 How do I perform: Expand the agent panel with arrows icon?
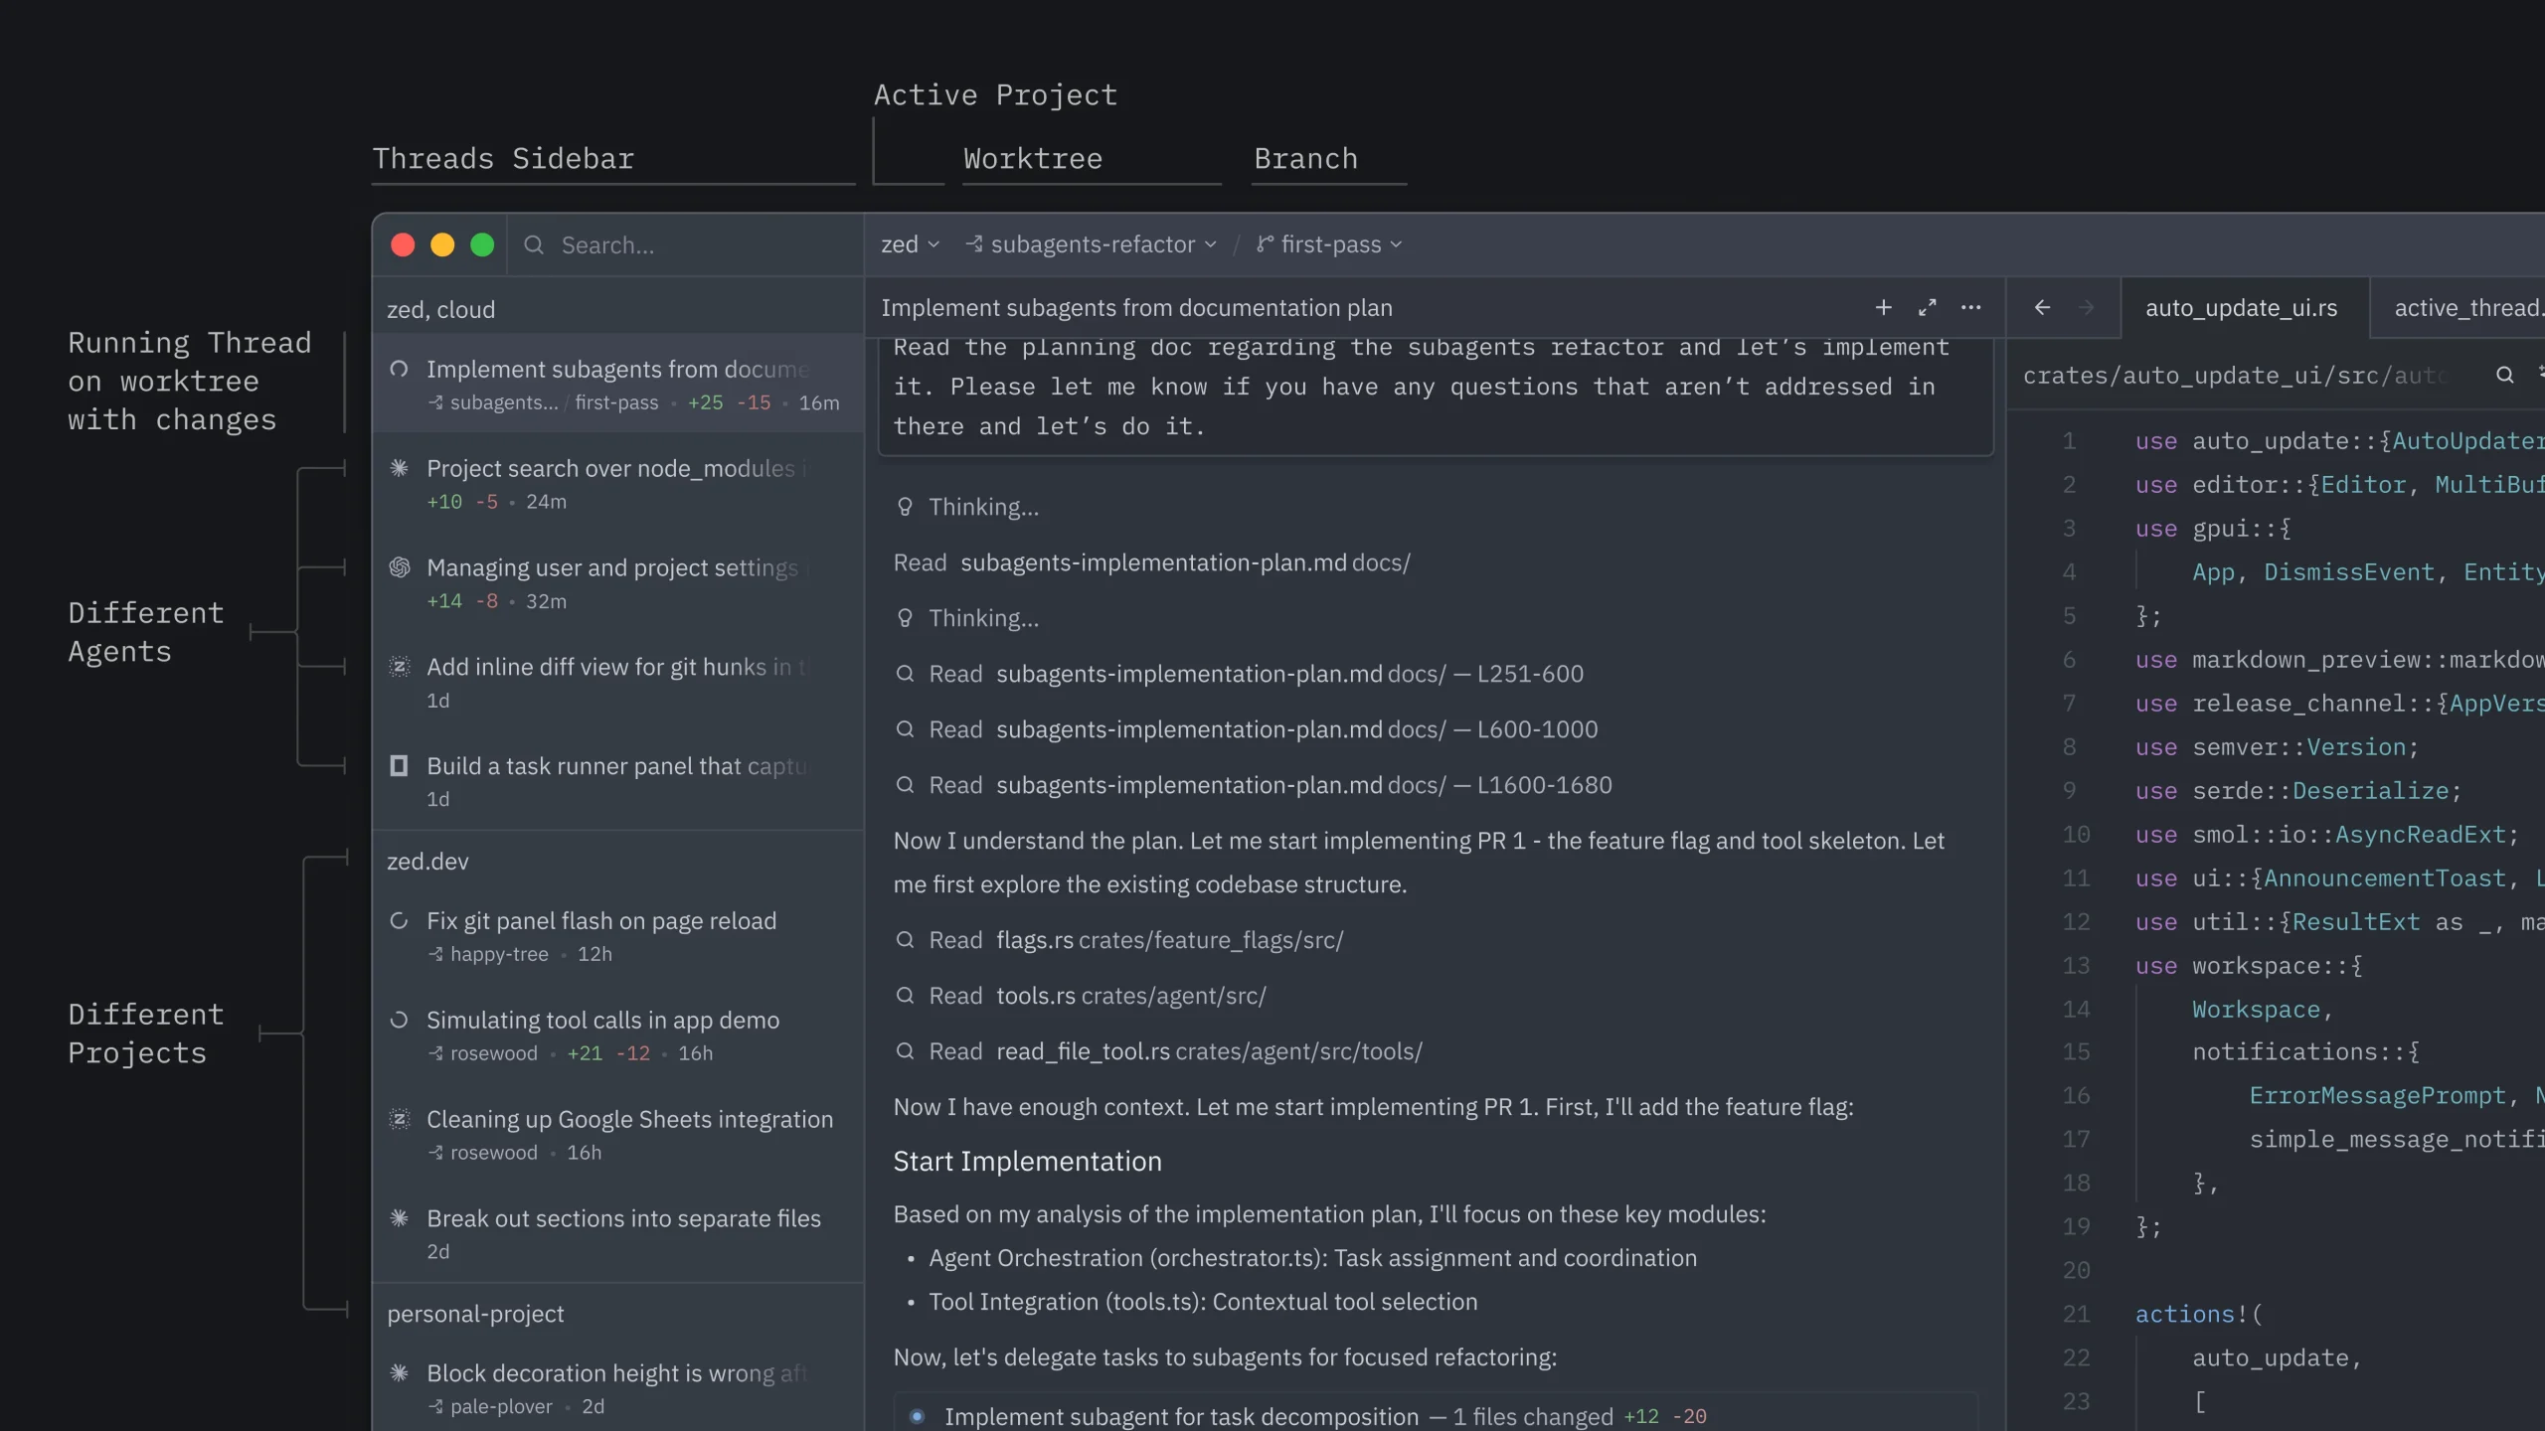1927,308
